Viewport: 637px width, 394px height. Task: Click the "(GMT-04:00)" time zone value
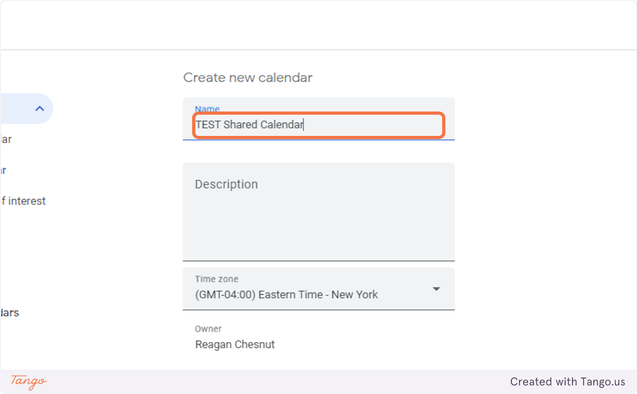pos(225,295)
